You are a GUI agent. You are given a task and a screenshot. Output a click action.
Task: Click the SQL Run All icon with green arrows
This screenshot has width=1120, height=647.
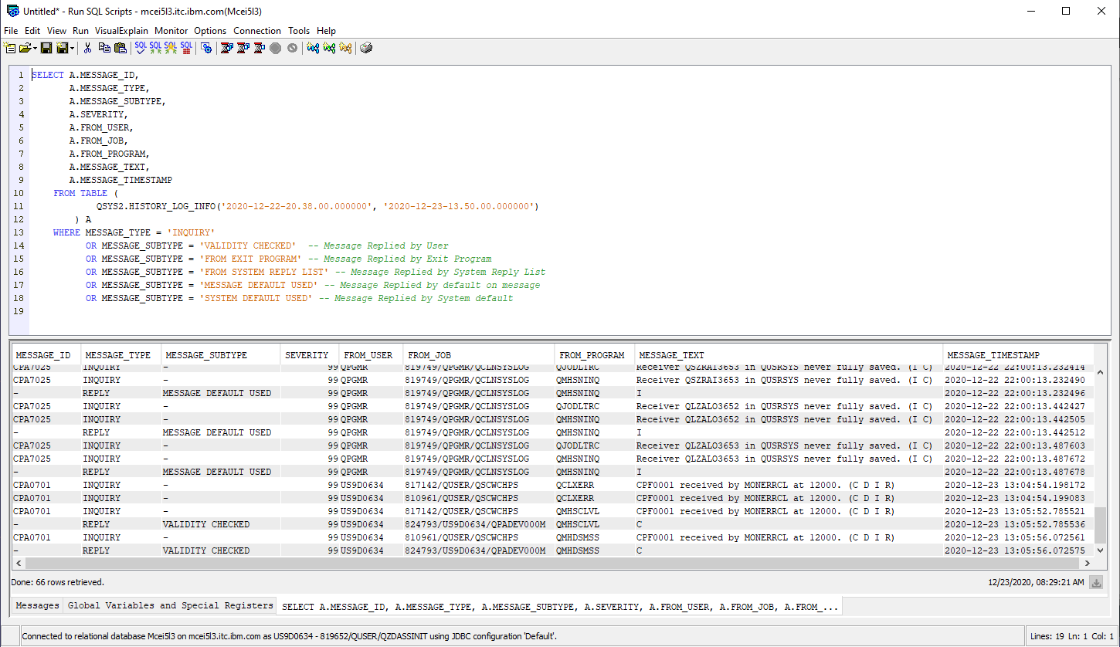(156, 48)
